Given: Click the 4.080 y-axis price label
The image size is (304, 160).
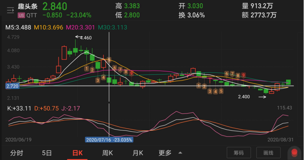Looking at the screenshot, I should point(13,51).
